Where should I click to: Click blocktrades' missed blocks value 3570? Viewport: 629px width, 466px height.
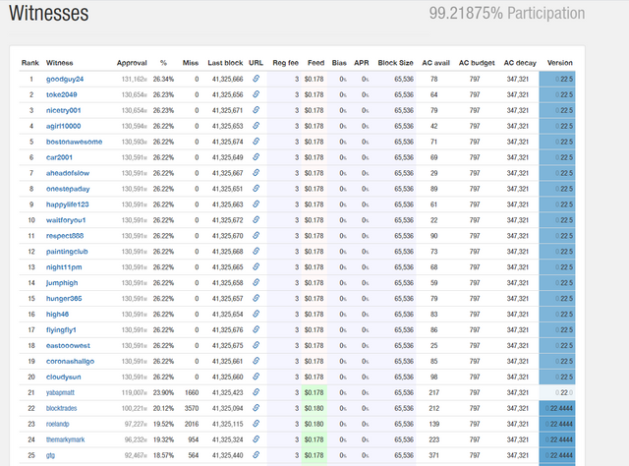192,408
